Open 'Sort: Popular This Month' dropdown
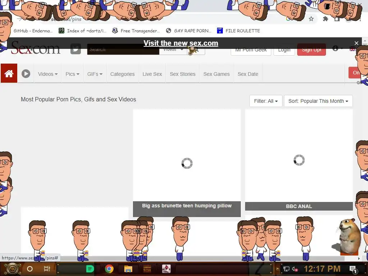The width and height of the screenshot is (368, 276). 318,101
